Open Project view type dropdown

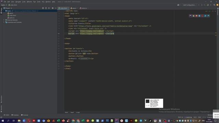tap(8, 8)
